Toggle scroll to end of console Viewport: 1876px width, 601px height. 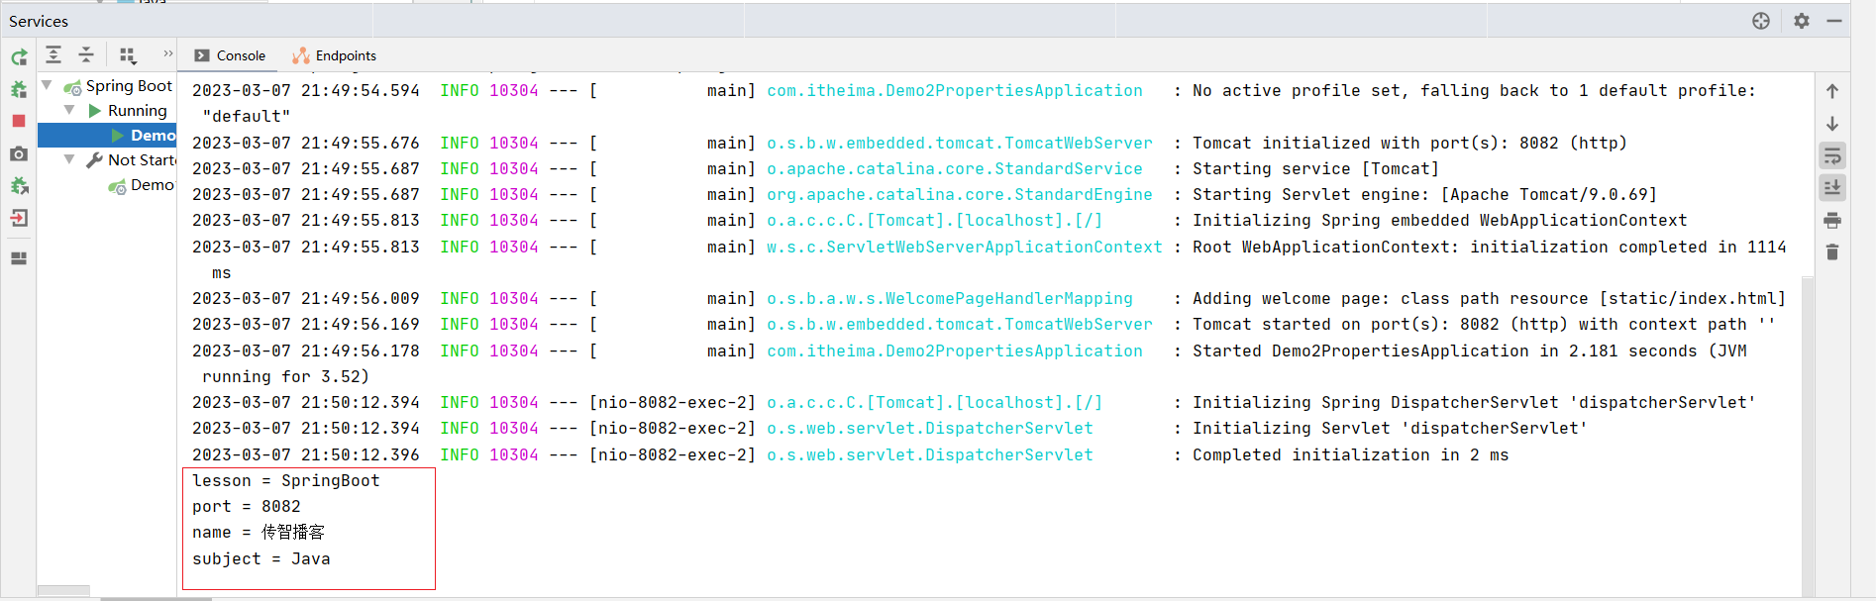point(1832,187)
